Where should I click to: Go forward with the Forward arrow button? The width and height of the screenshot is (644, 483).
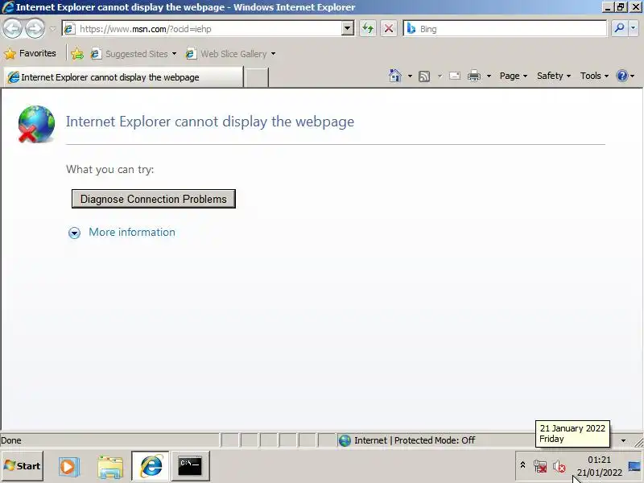click(x=35, y=29)
